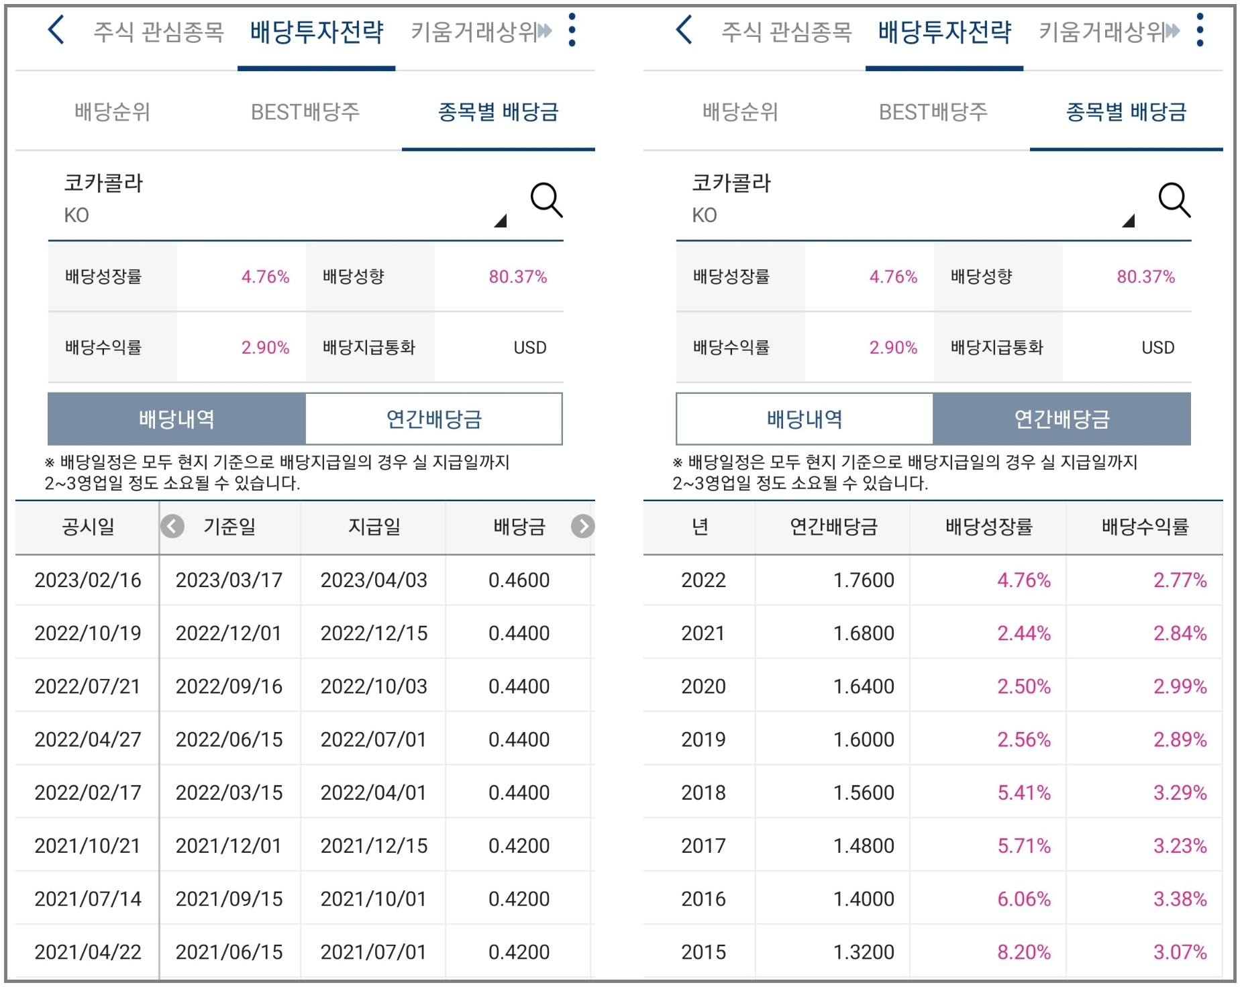1242x987 pixels.
Task: Tap the 2.90% 배당수익률 value in left screen
Action: (x=265, y=348)
